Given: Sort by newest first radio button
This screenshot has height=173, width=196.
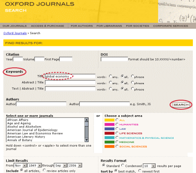Looking at the screenshot, I should (x=139, y=171).
